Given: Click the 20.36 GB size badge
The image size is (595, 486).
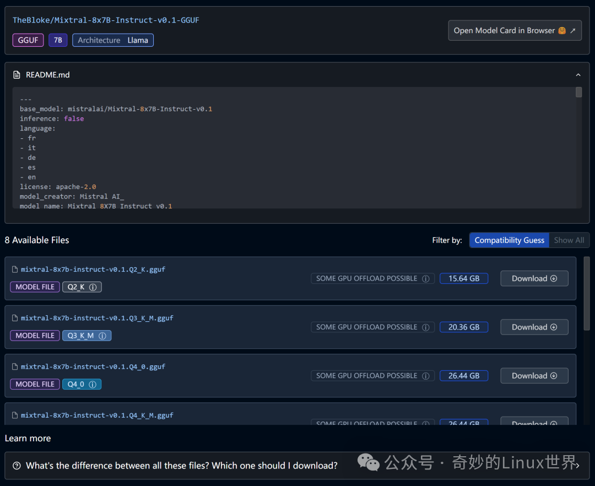Looking at the screenshot, I should pyautogui.click(x=464, y=327).
